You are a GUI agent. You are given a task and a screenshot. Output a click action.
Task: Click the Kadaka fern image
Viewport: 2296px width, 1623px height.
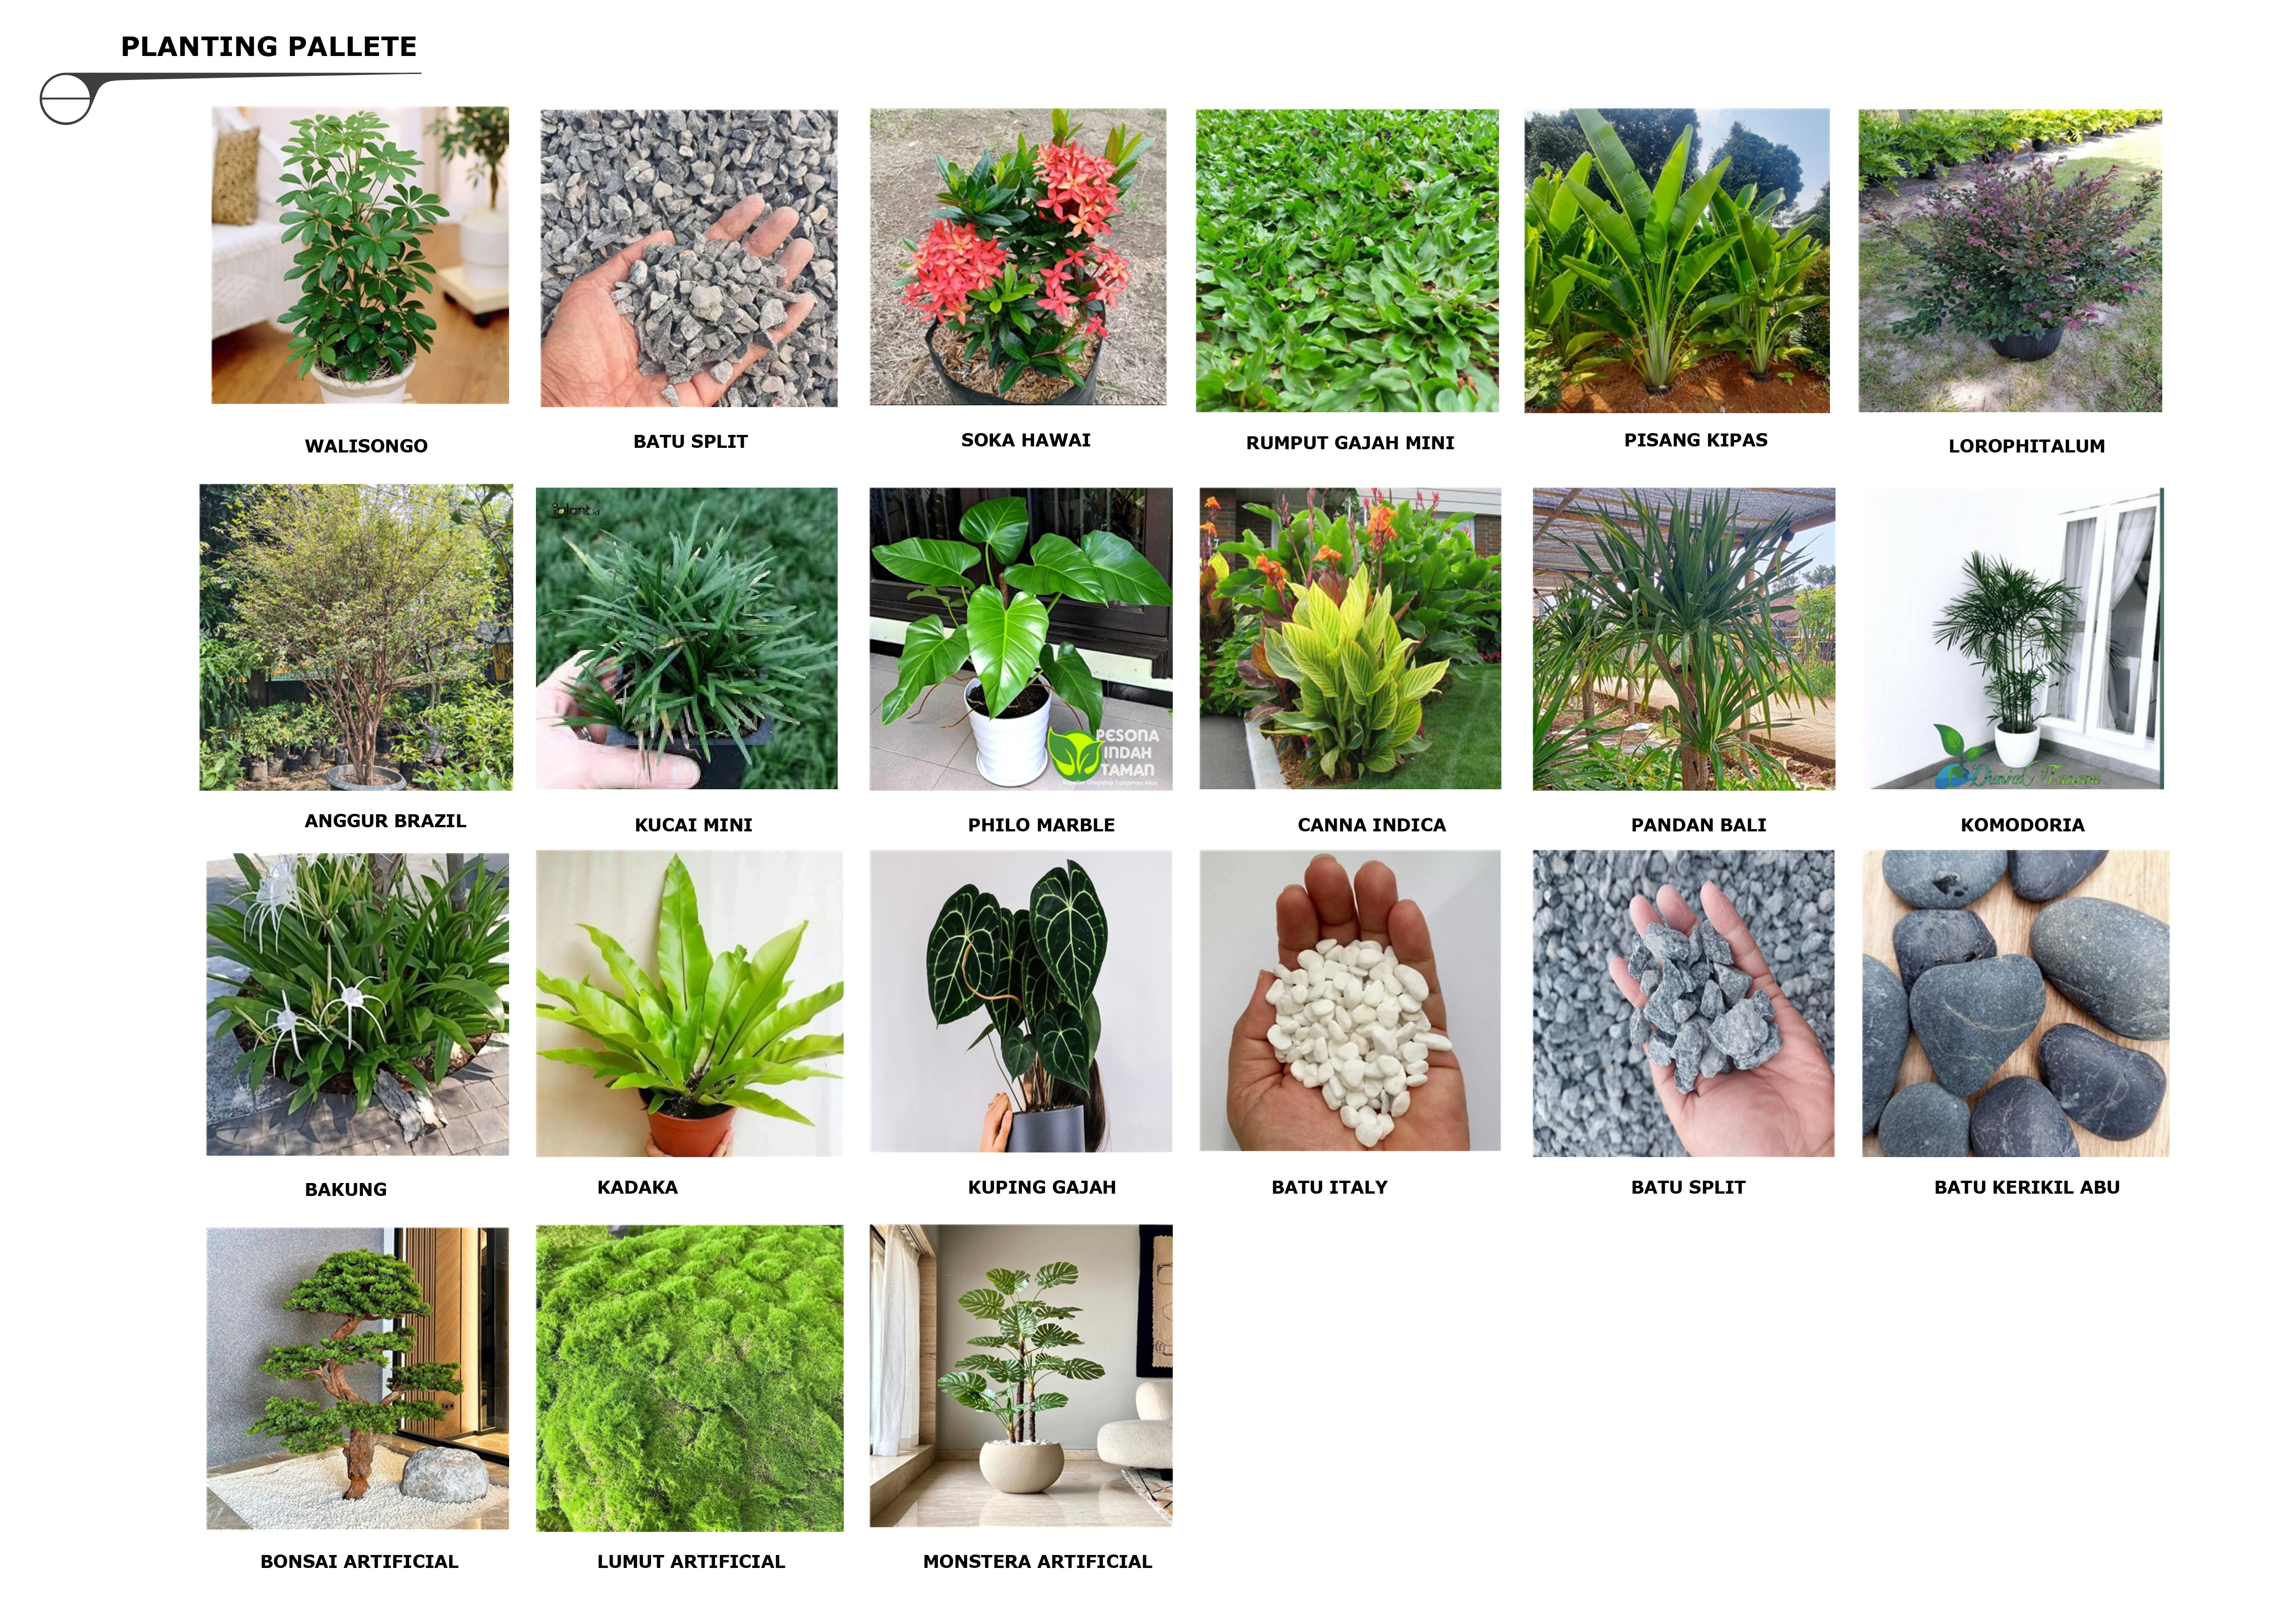tap(689, 1004)
